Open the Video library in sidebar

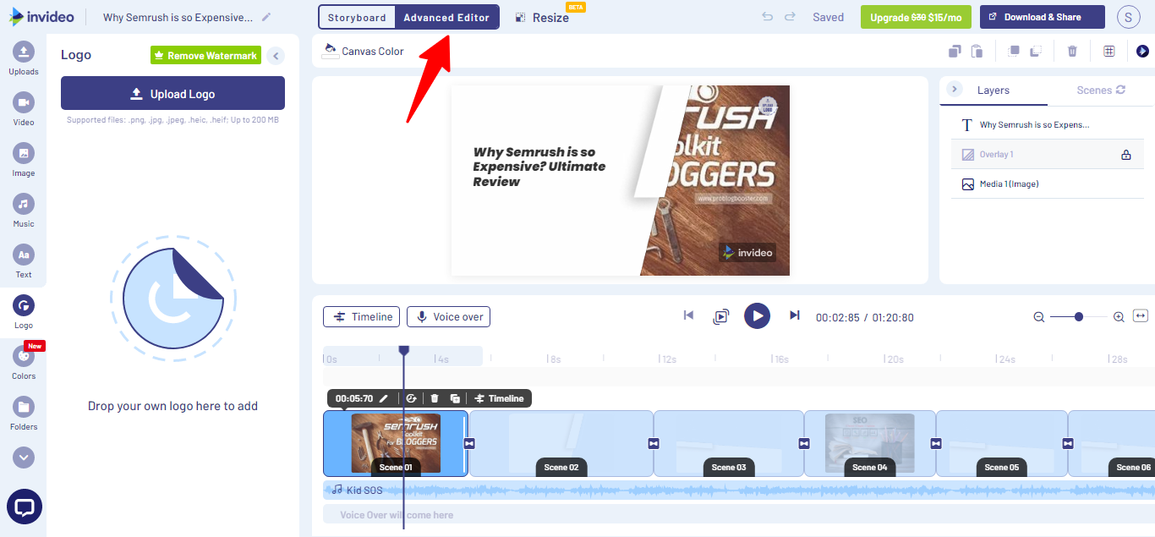24,108
